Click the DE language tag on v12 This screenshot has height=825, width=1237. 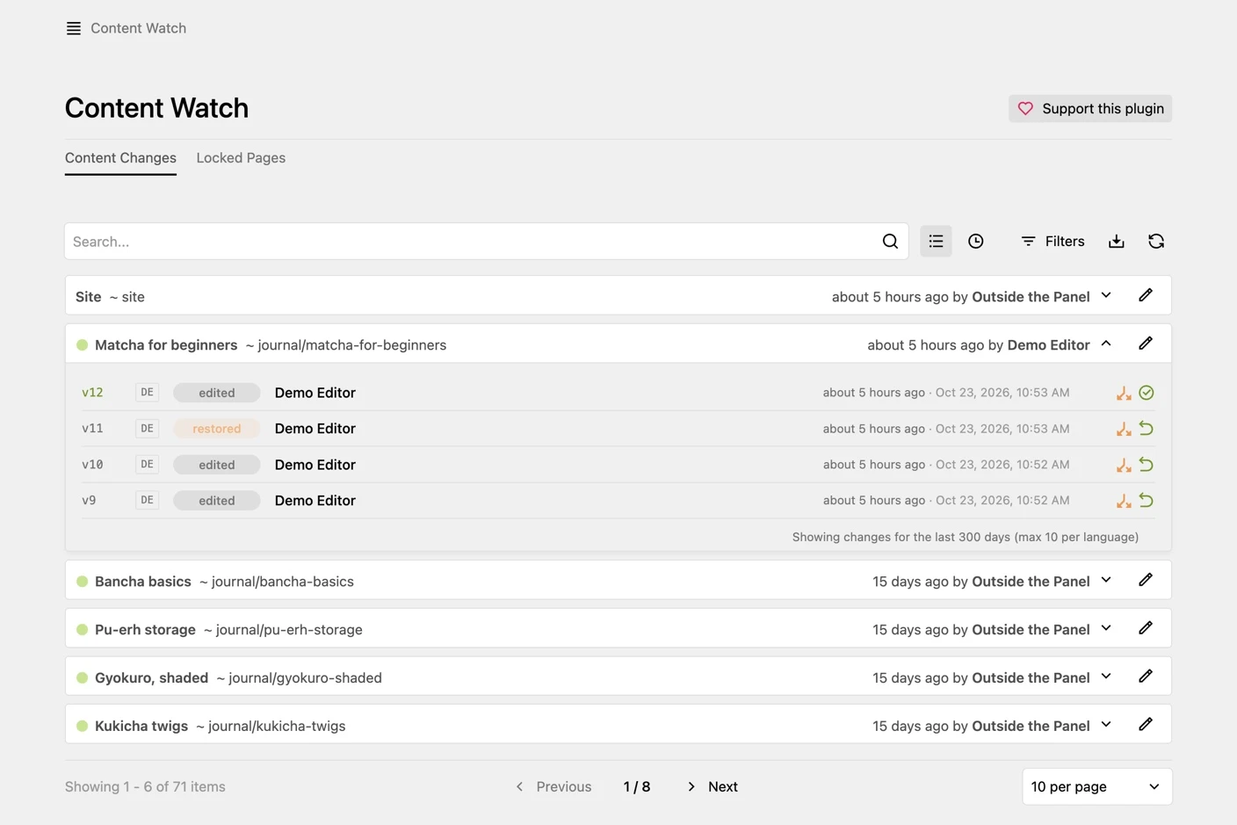click(147, 393)
